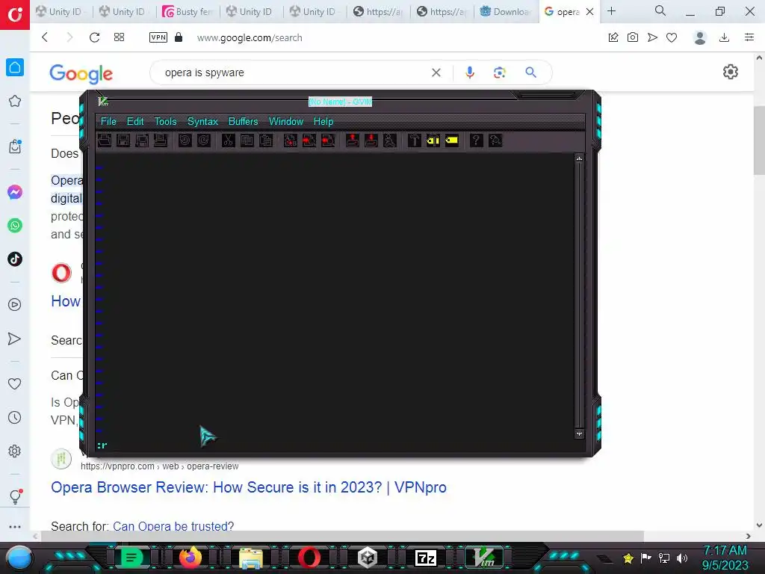Click the Google voice search microphone
This screenshot has width=765, height=574.
point(470,72)
